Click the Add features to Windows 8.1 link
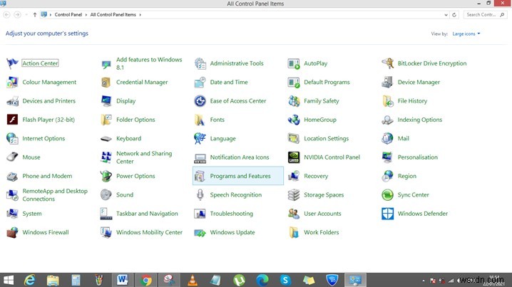The image size is (512, 287). (149, 63)
